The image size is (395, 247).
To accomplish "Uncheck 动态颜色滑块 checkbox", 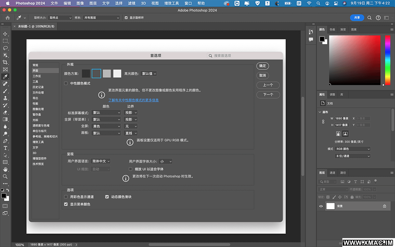I will 107,197.
